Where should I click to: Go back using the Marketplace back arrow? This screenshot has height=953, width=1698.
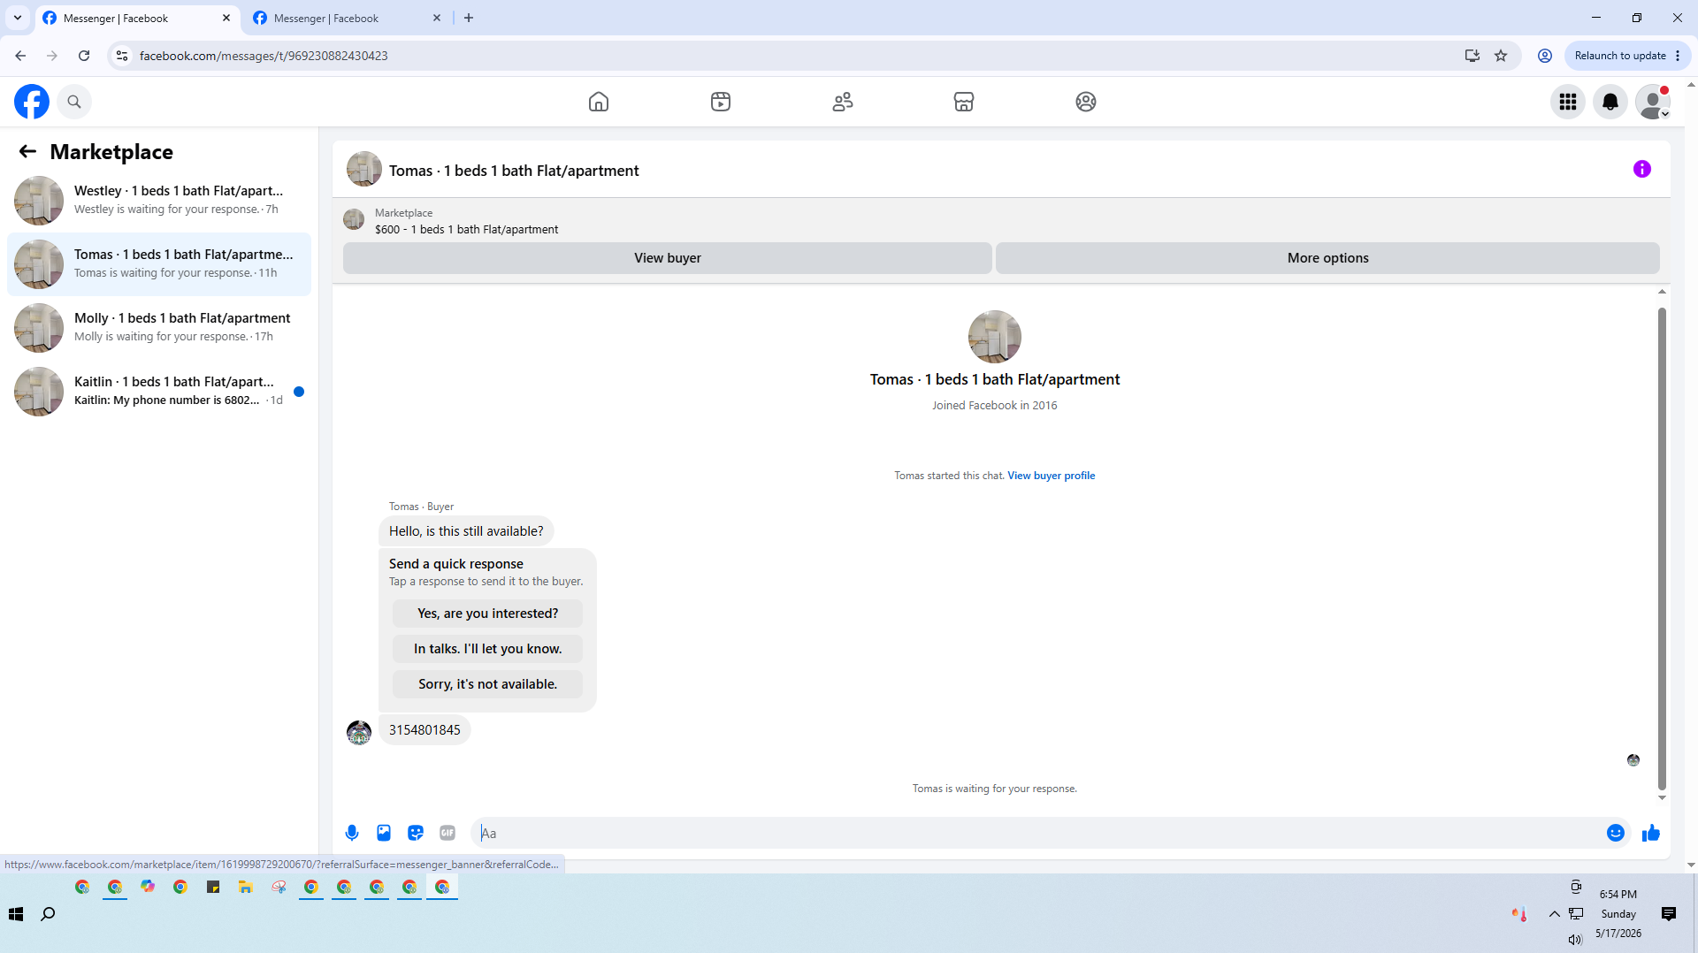coord(27,152)
